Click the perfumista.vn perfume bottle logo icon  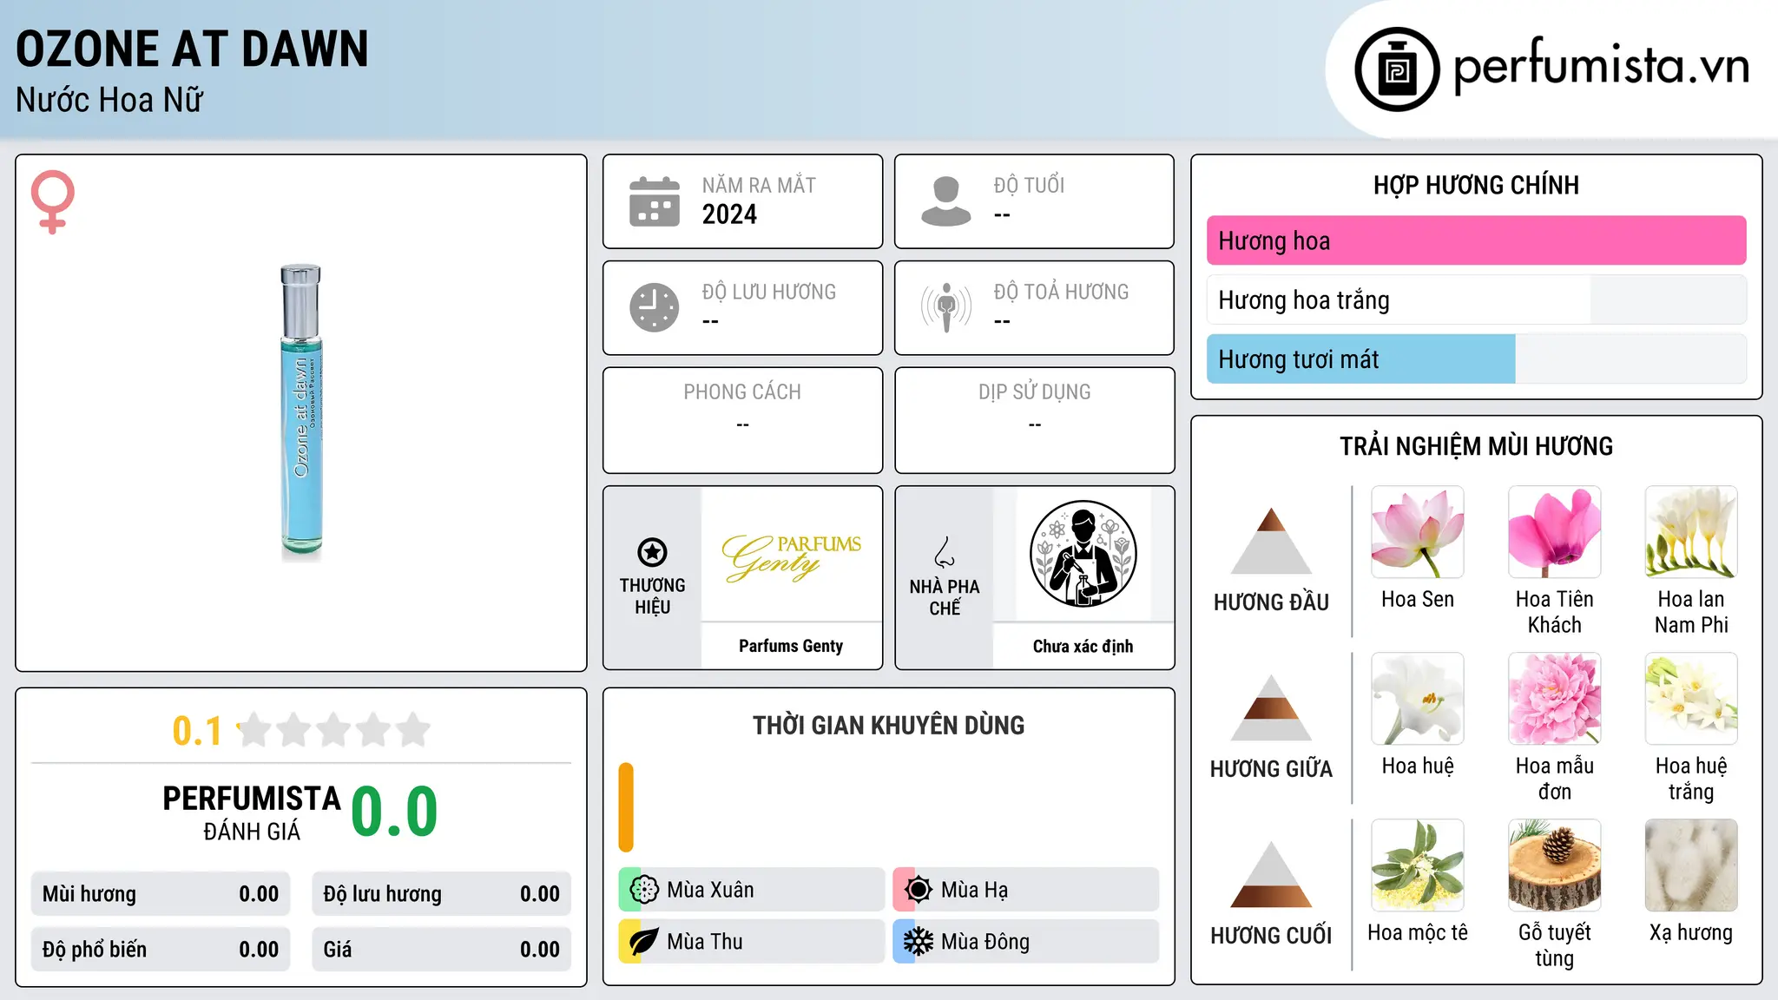[1397, 69]
